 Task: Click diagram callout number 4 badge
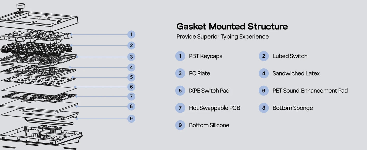tap(131, 68)
